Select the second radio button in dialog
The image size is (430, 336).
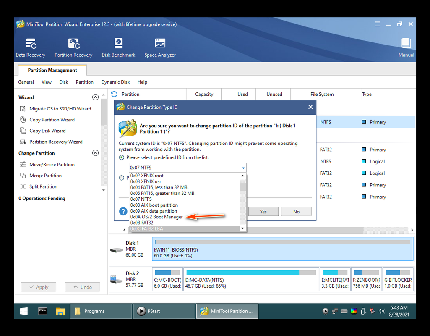(122, 178)
